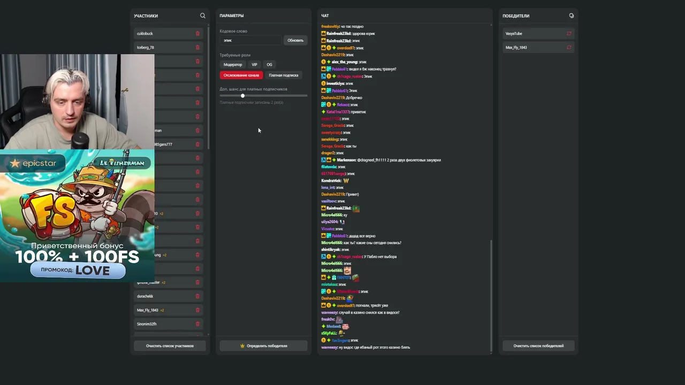Click chat user Kondrat4ek's name
The width and height of the screenshot is (685, 385).
pyautogui.click(x=331, y=181)
